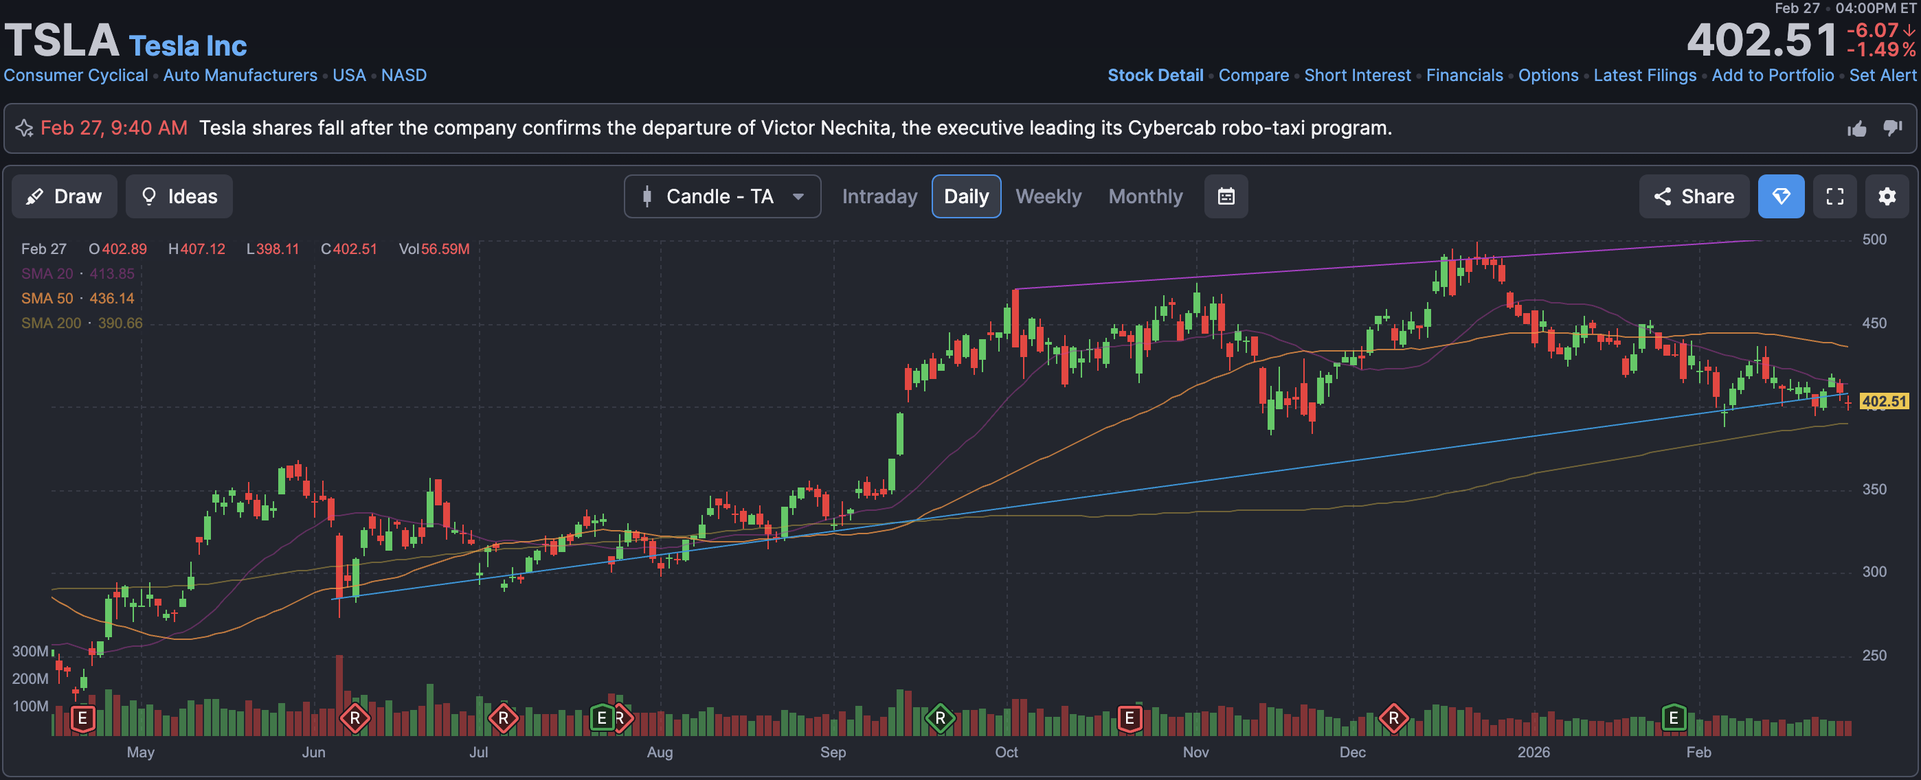The height and width of the screenshot is (780, 1921).
Task: Open the Auto Manufacturers industry link
Action: click(x=240, y=76)
